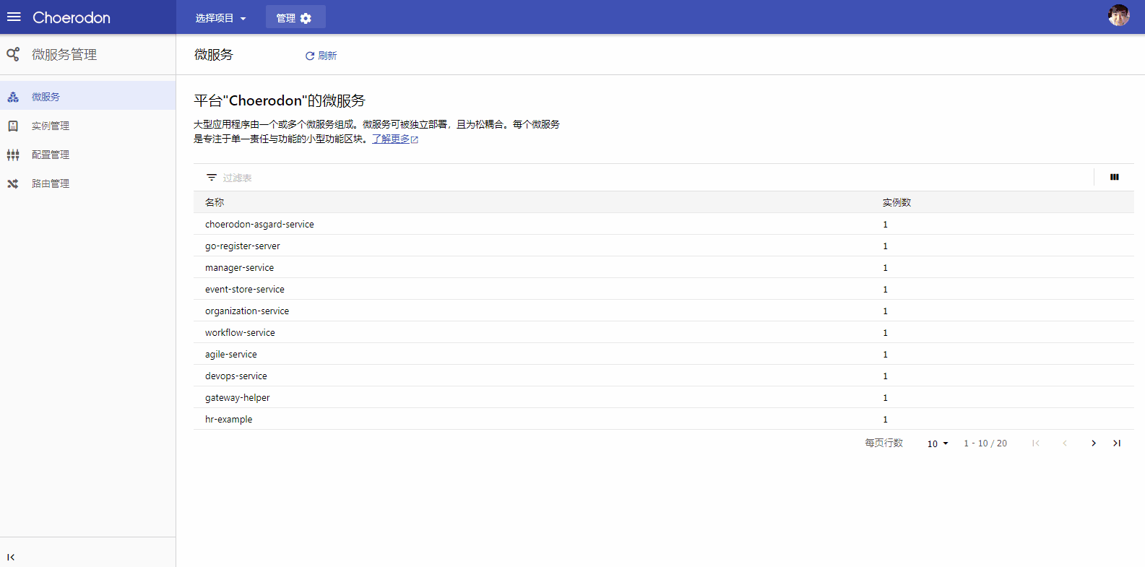Click the filter icon above the table

[x=212, y=177]
